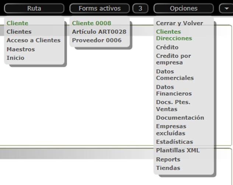The height and width of the screenshot is (185, 233).
Task: Open Datos Financieros option
Action: pos(174,90)
